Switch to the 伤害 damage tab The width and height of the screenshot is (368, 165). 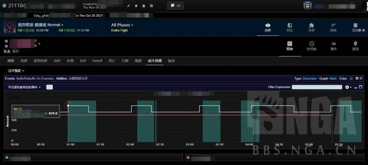pyautogui.click(x=24, y=61)
